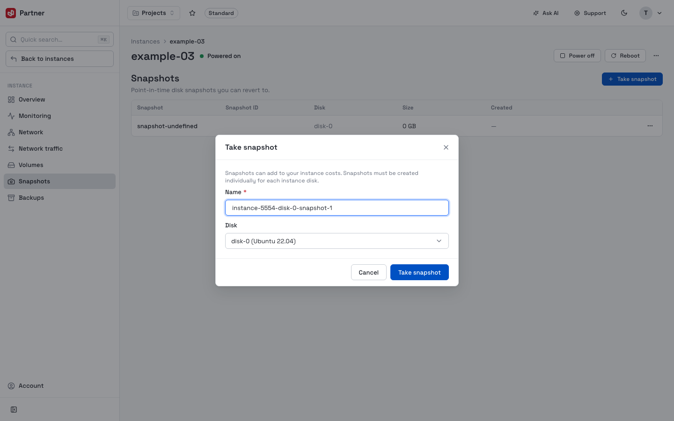The image size is (674, 421).
Task: Open Account settings in sidebar
Action: pyautogui.click(x=59, y=386)
